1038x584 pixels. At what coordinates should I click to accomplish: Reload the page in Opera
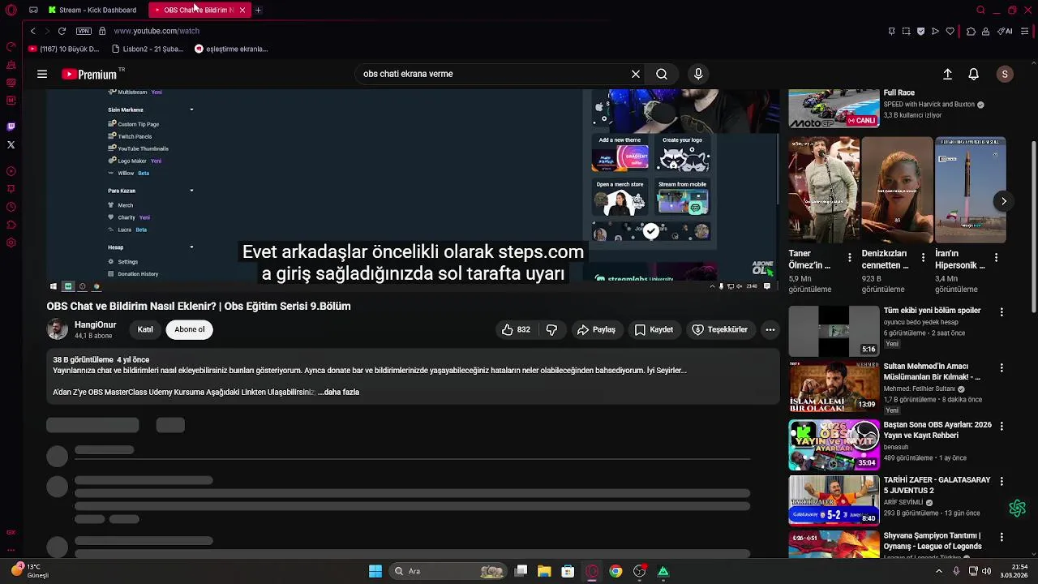[62, 31]
